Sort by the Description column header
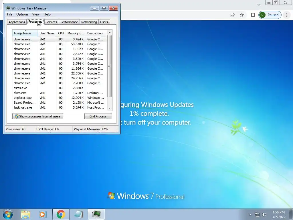 [96, 33]
